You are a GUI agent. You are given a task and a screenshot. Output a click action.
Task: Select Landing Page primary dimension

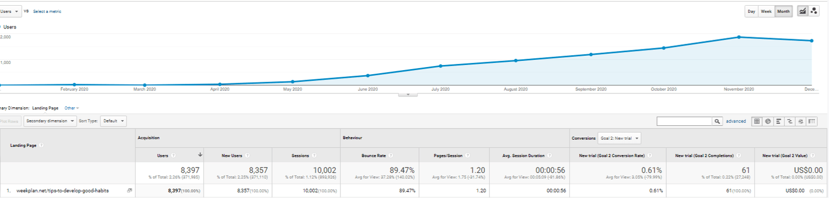(45, 108)
